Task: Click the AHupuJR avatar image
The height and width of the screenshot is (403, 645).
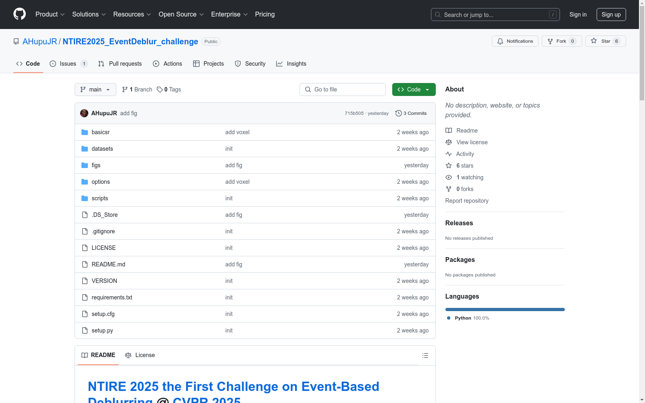Action: 84,113
